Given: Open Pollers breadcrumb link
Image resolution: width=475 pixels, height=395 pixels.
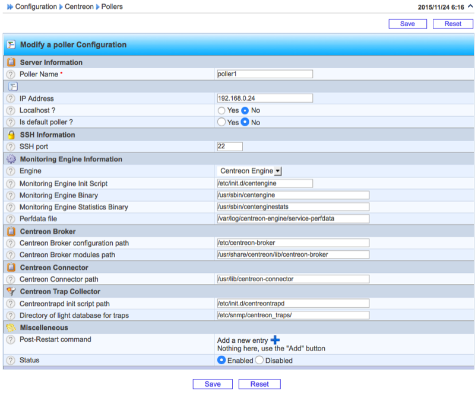Looking at the screenshot, I should [113, 7].
